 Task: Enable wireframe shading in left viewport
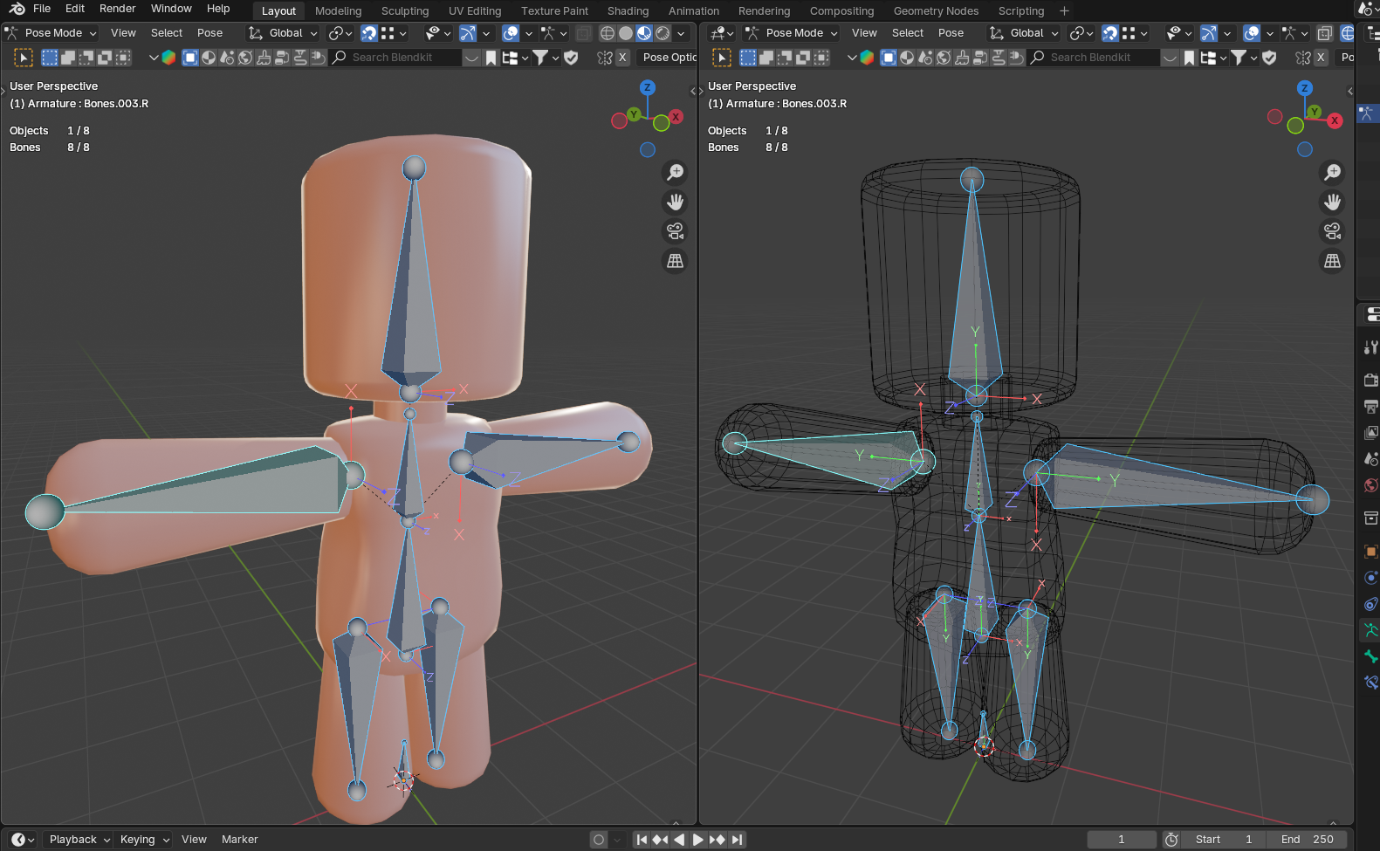tap(608, 33)
